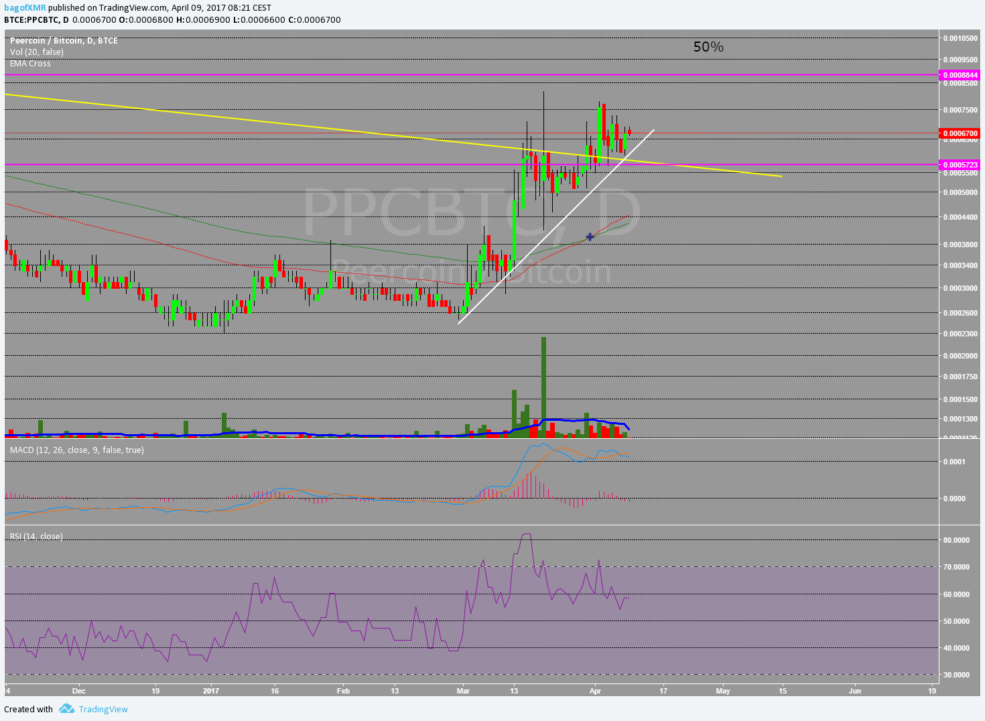
Task: Open the bagofXMR author profile link
Action: tap(25, 8)
